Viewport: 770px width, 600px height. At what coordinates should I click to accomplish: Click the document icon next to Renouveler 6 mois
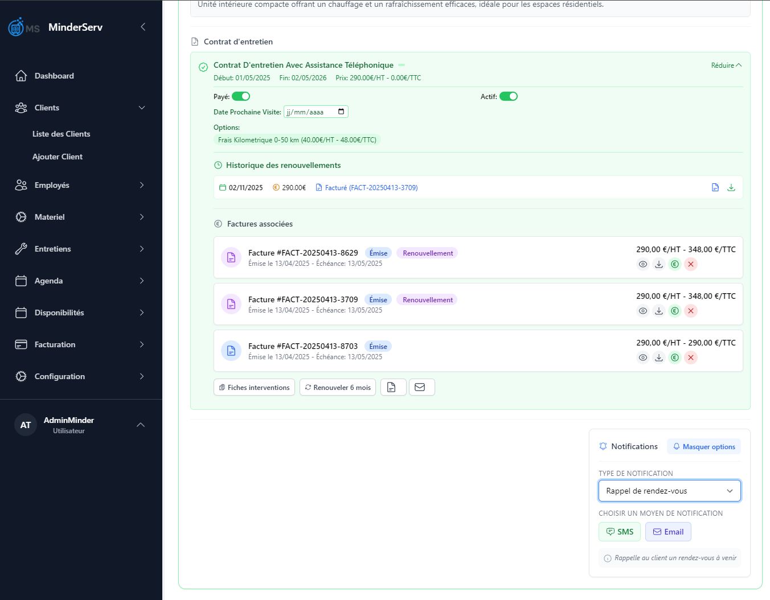(x=393, y=387)
